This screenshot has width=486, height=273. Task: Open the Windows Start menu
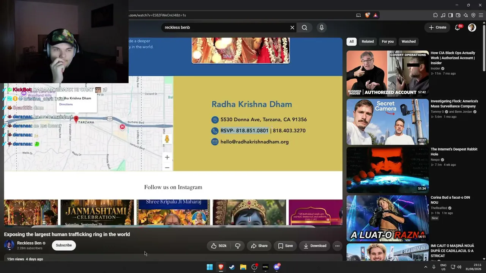[210, 267]
